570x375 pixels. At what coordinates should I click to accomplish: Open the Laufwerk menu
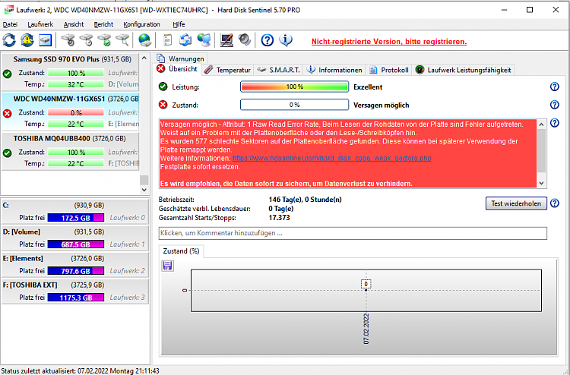coord(40,24)
